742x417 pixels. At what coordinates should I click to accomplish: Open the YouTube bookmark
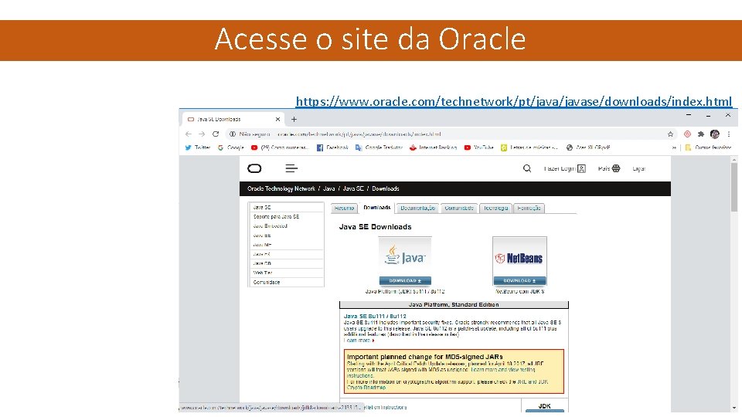tap(479, 147)
